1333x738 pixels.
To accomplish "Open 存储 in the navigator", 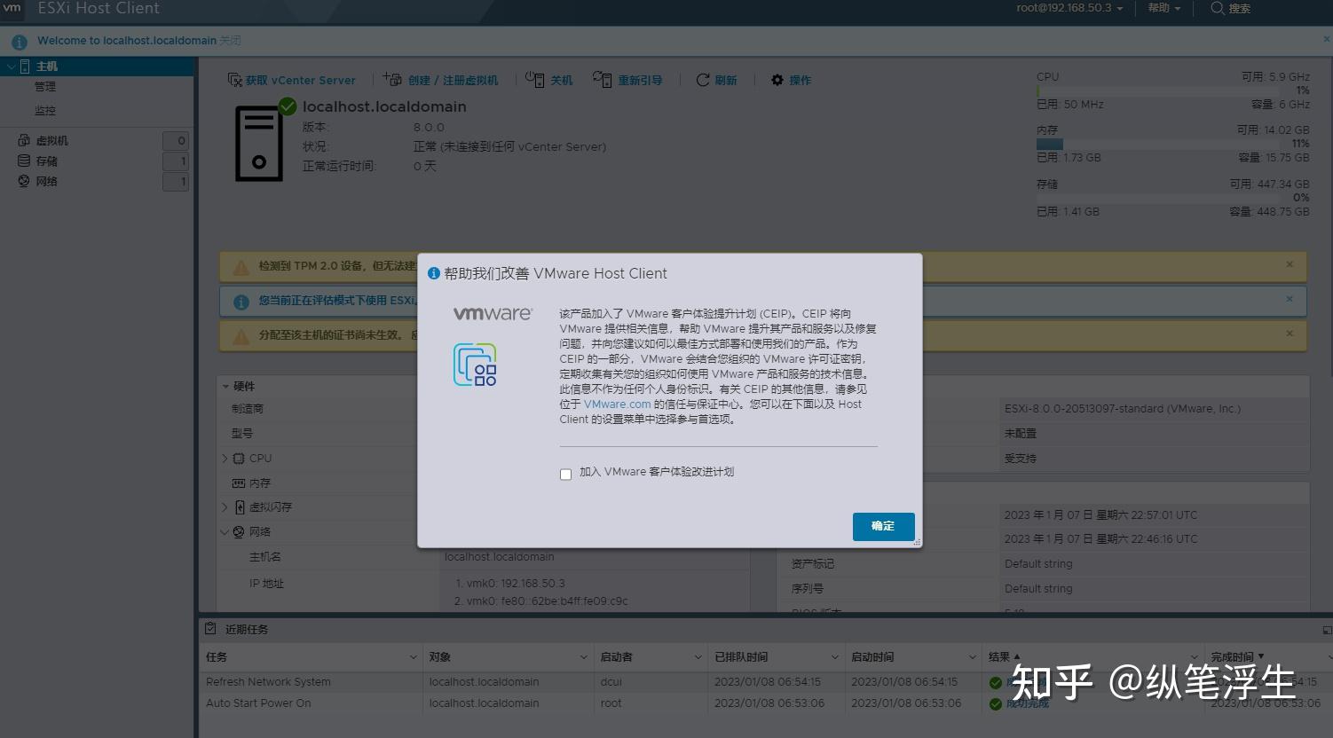I will 46,161.
